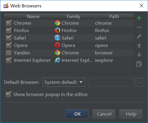
Task: Click the 'opera' path cell
Action: [x=114, y=45]
